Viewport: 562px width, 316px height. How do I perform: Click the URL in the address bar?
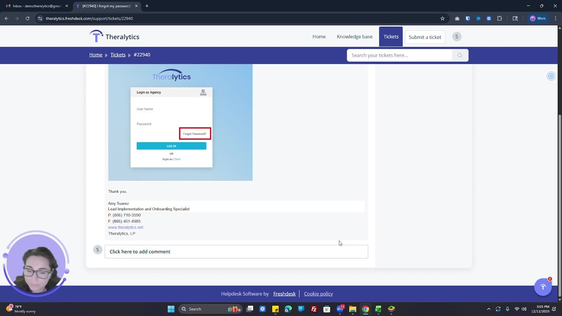(89, 18)
